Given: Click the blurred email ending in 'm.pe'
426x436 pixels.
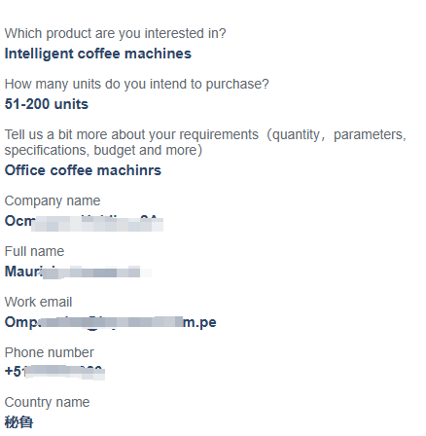Looking at the screenshot, I should coord(110,322).
